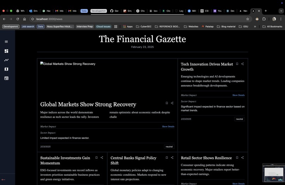
Task: Open the Interview Prep bookmark group
Action: [x=85, y=27]
